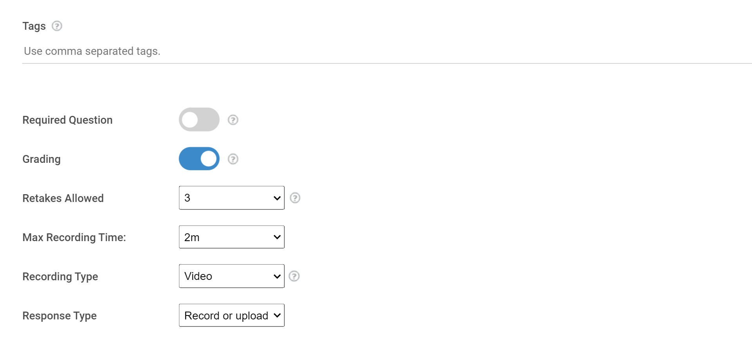Open the Grading help tooltip icon
The width and height of the screenshot is (752, 348).
click(233, 159)
